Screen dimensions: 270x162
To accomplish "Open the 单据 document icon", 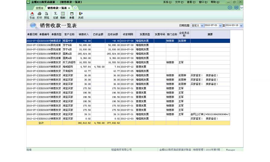I will (x=71, y=15).
